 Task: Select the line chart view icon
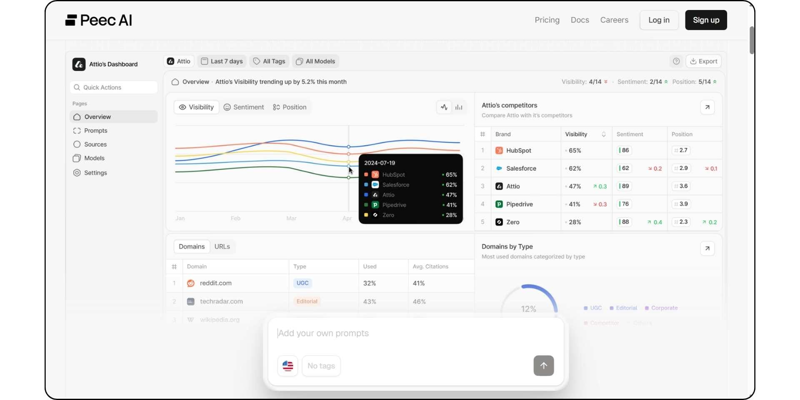[444, 107]
